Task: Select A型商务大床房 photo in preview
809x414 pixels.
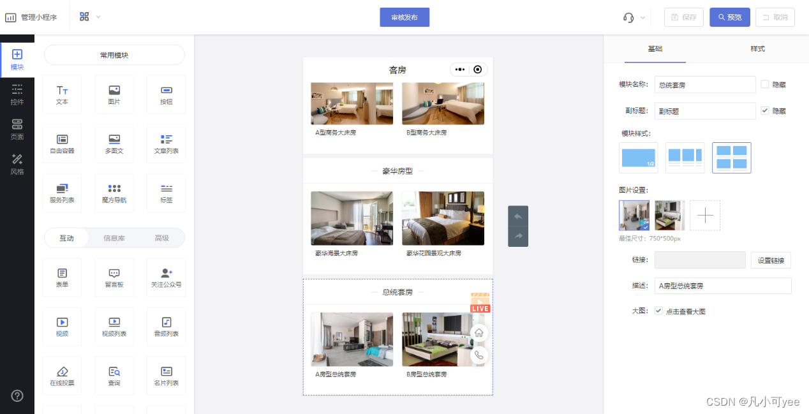Action: coord(352,103)
